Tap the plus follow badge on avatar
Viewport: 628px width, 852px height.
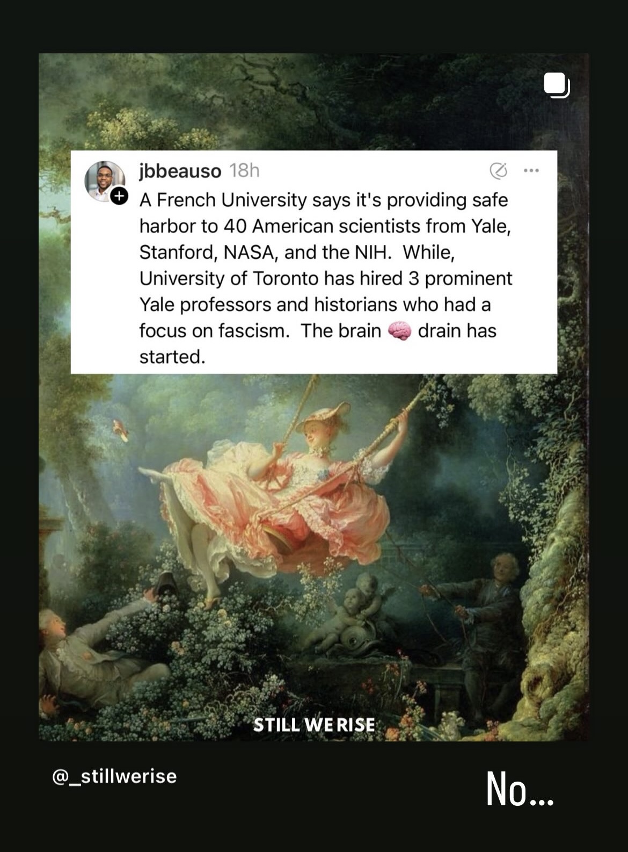coord(119,197)
